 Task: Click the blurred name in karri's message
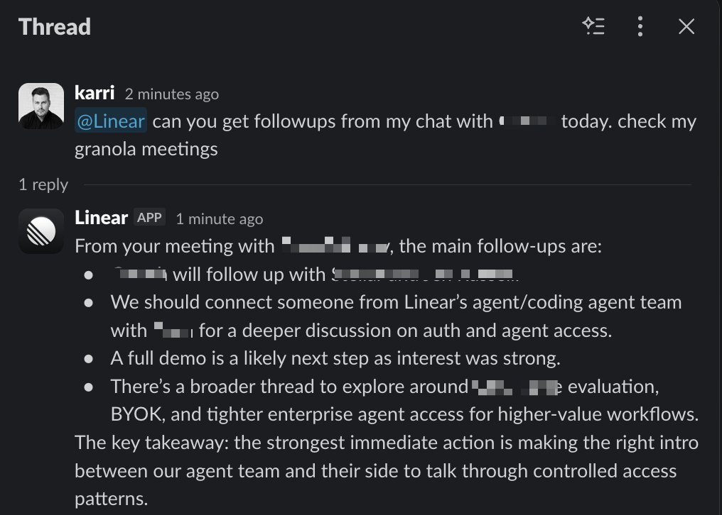[527, 121]
